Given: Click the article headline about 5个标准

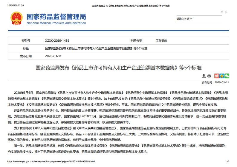Looking at the screenshot, I should (119, 67).
